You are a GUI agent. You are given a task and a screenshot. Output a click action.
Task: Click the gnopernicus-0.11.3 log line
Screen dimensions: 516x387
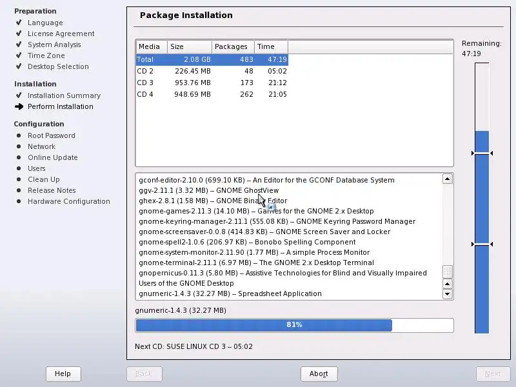283,278
